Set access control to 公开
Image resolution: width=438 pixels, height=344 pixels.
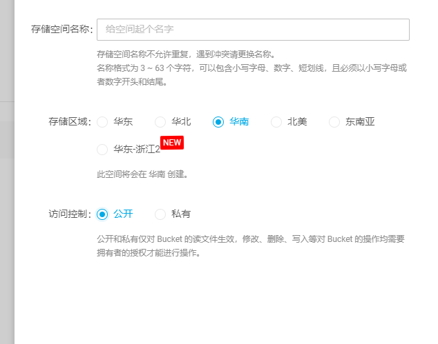[102, 214]
